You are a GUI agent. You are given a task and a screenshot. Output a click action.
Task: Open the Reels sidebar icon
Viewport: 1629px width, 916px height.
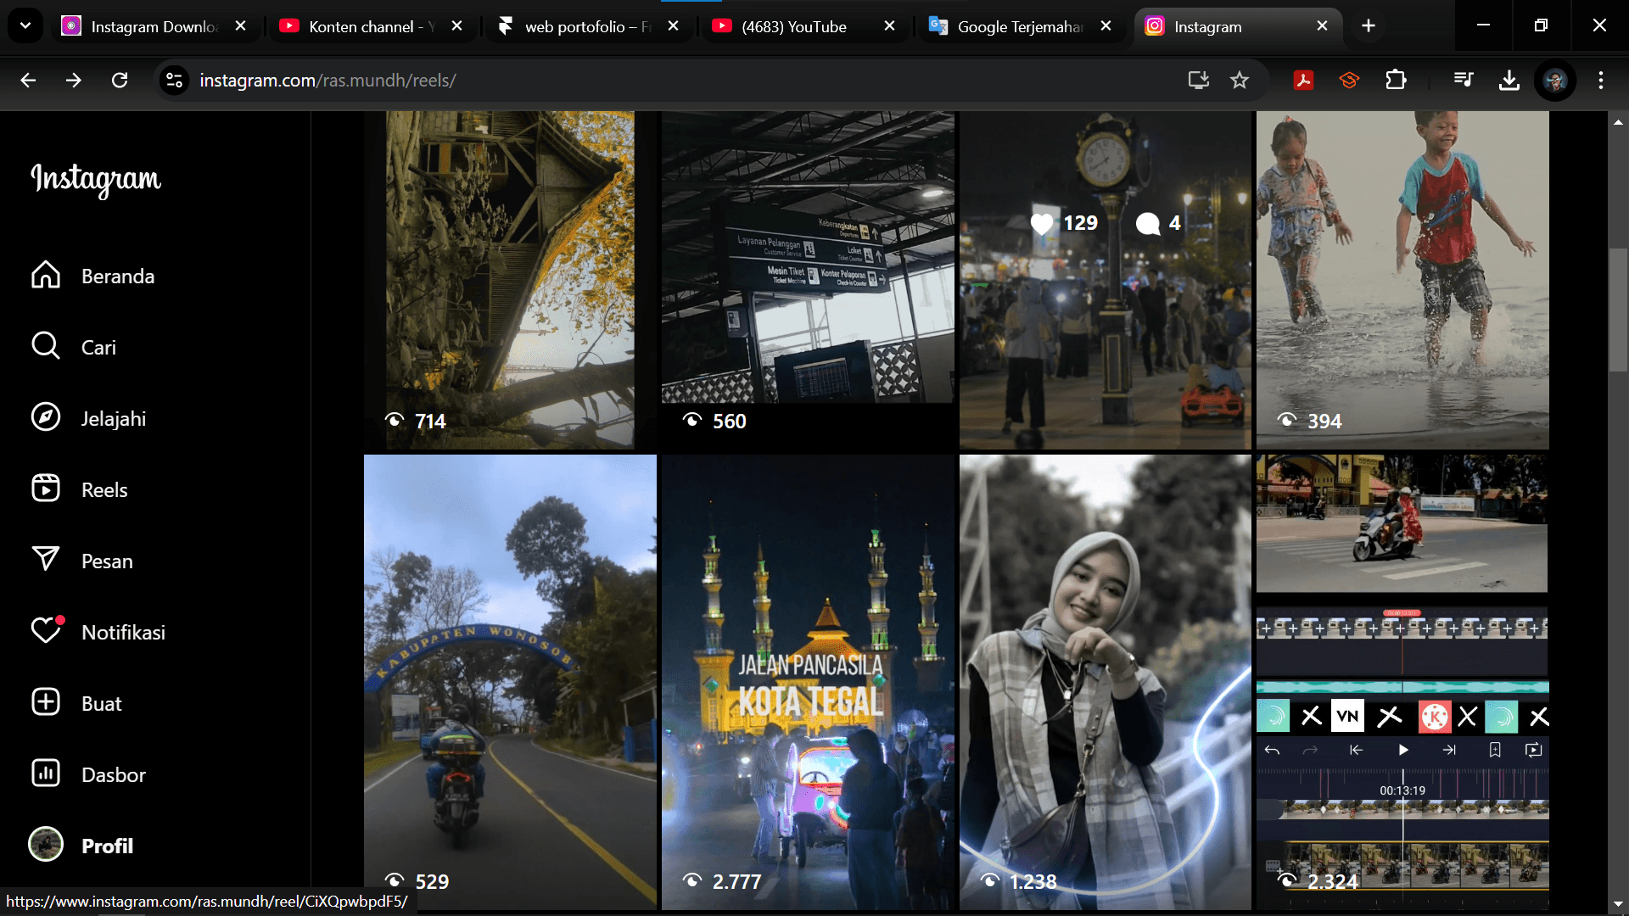pos(46,489)
